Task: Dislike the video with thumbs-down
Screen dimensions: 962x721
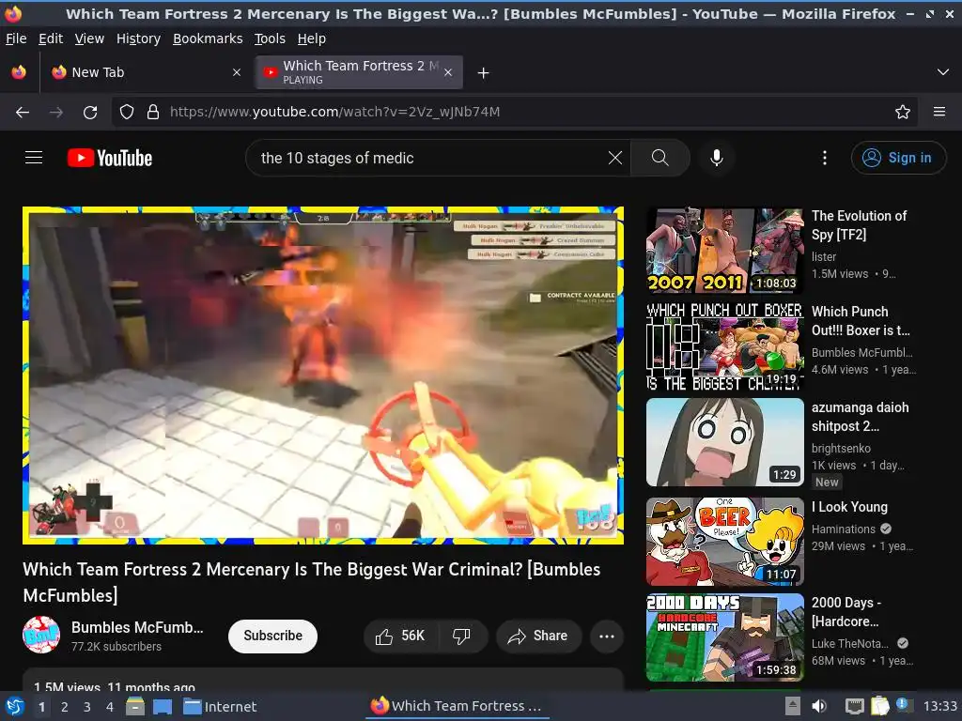Action: click(462, 637)
